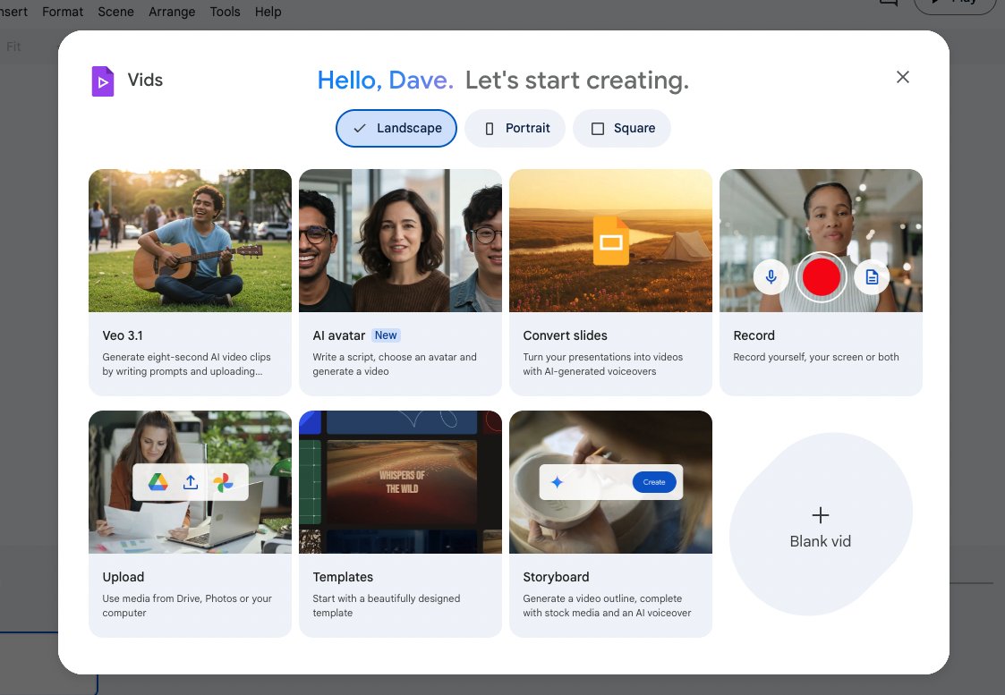
Task: Click the yellow Slides icon in Convert slides
Action: coord(611,241)
